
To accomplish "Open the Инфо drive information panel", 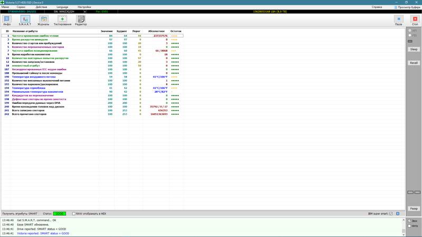I will coord(7,20).
